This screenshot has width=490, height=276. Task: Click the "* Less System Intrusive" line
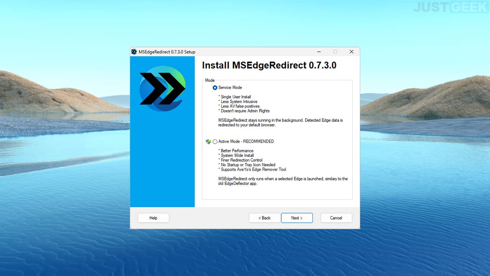coord(238,102)
